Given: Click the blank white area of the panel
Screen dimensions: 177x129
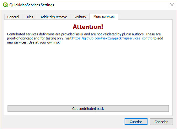Looking at the screenshot, I should pos(88,73).
